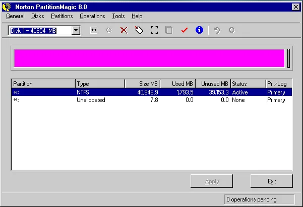
Task: Click the Partition column header
Action: click(x=43, y=84)
